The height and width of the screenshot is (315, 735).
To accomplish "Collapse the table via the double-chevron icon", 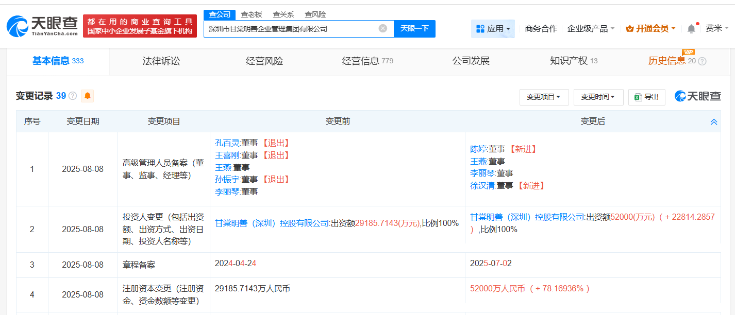I will click(x=713, y=121).
